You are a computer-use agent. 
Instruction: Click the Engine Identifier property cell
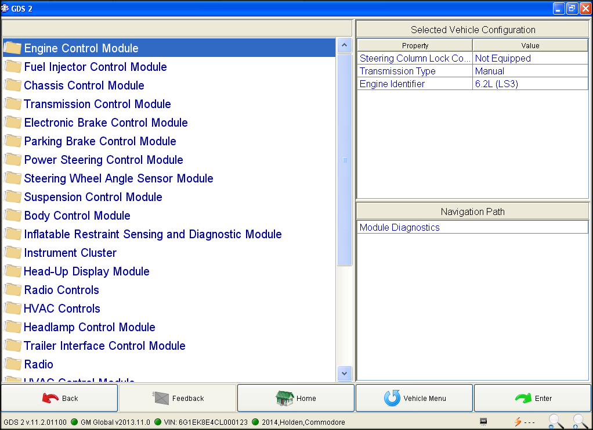(415, 84)
